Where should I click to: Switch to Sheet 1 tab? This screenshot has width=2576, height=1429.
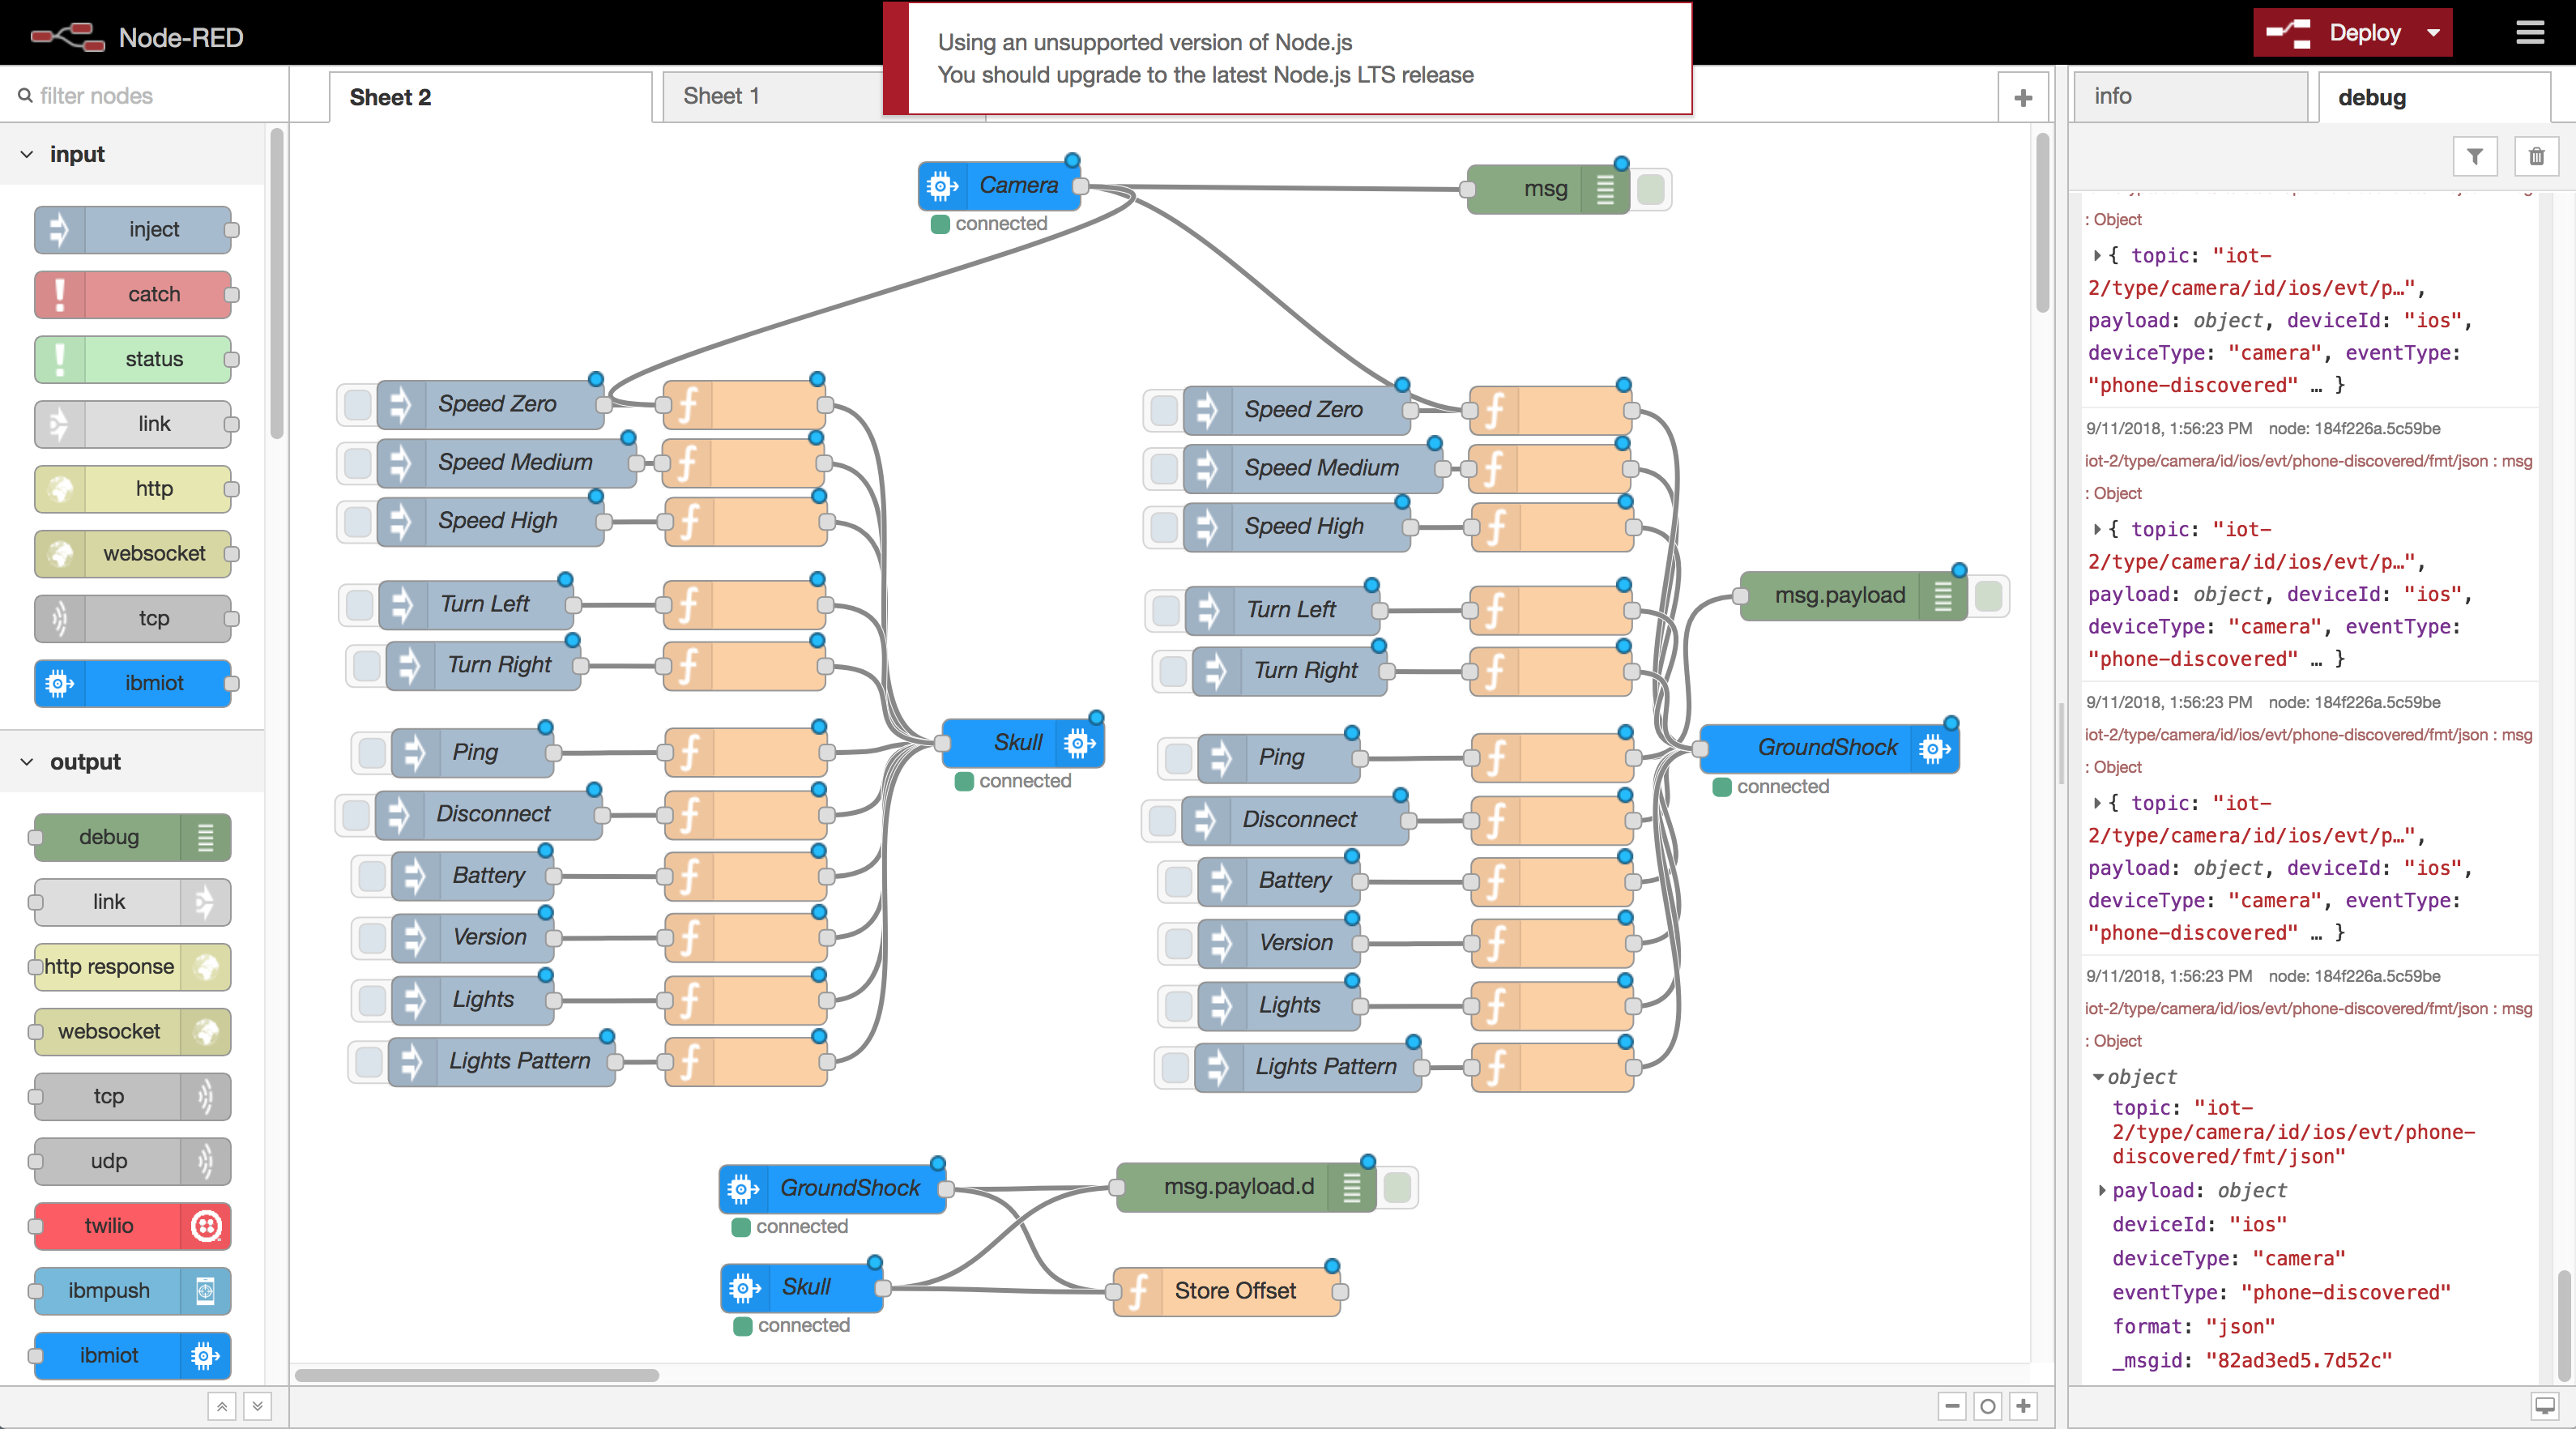point(723,95)
